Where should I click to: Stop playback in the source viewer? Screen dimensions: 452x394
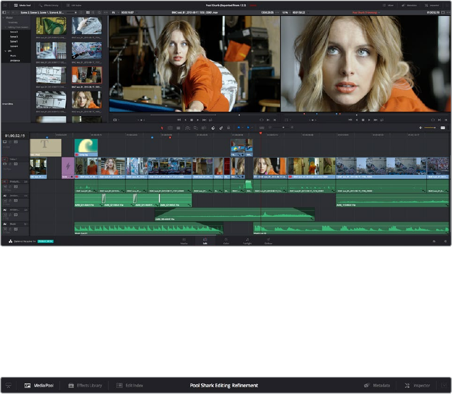click(x=191, y=120)
